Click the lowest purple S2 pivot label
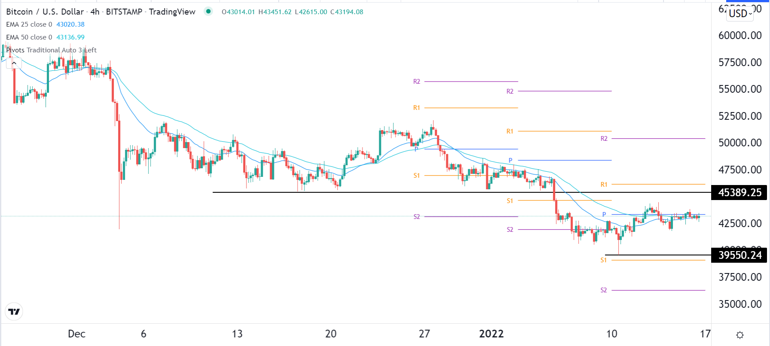This screenshot has height=346, width=770. (603, 290)
